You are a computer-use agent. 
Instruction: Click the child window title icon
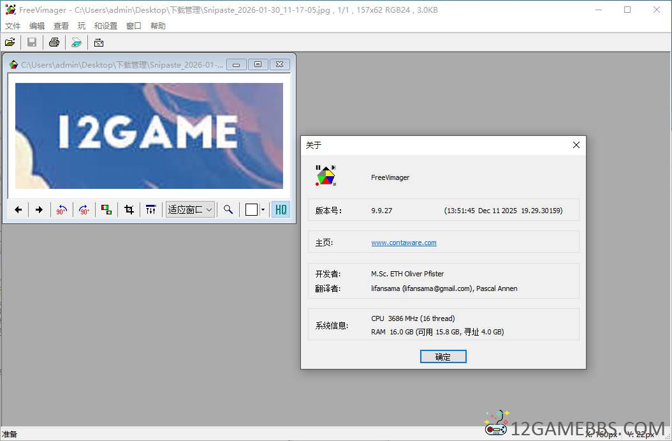pos(13,64)
